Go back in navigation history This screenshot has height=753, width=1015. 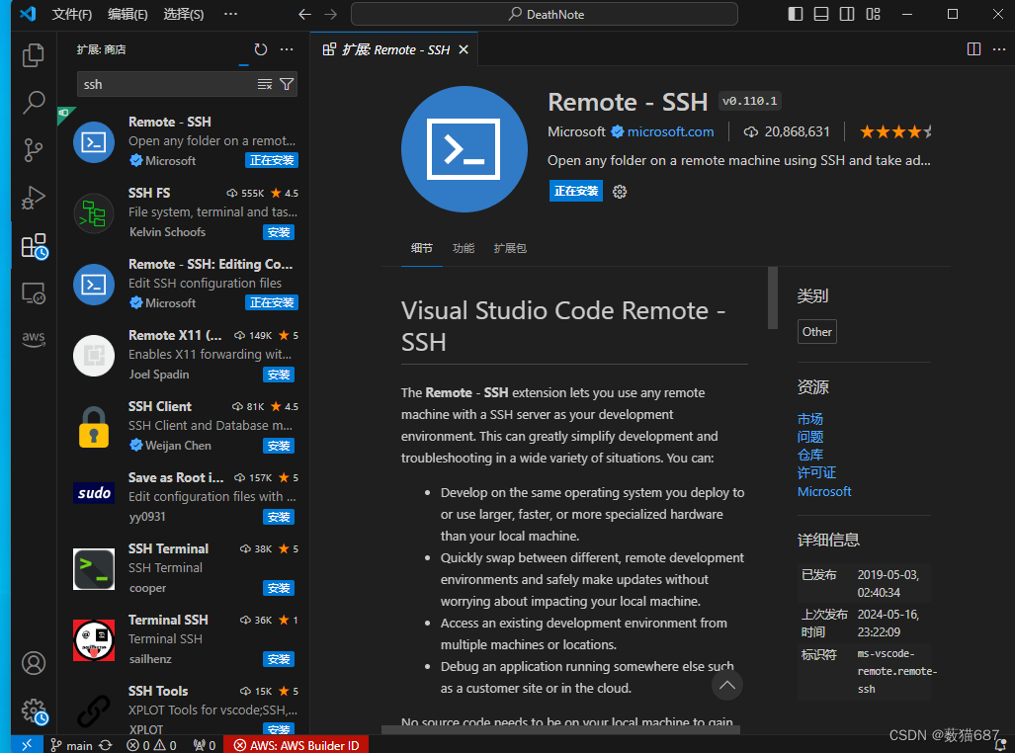304,14
